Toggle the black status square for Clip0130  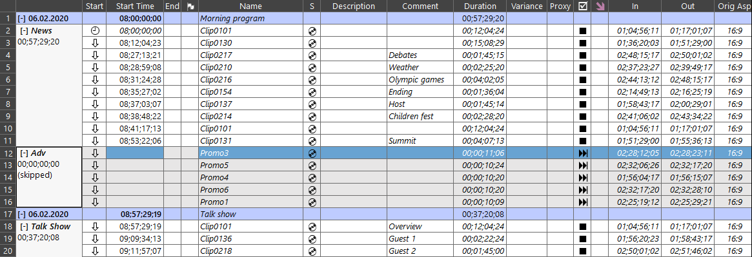pos(583,43)
